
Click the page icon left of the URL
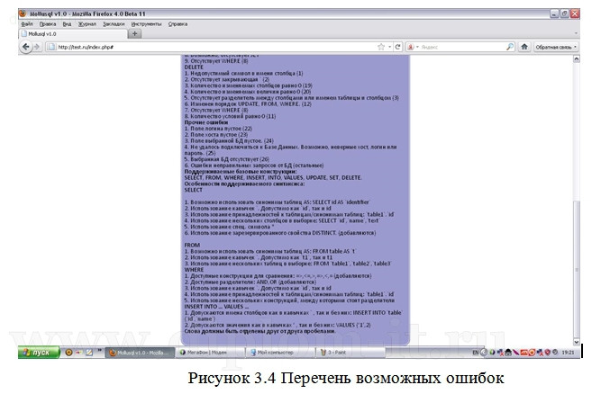(51, 47)
